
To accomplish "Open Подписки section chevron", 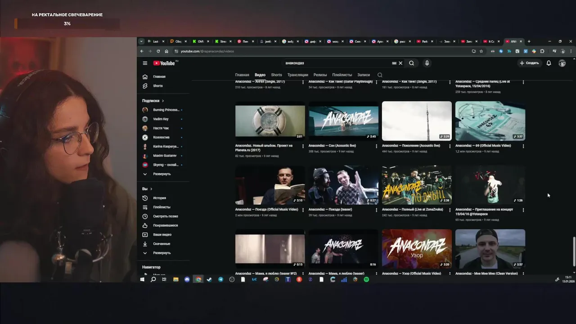I will pos(163,101).
